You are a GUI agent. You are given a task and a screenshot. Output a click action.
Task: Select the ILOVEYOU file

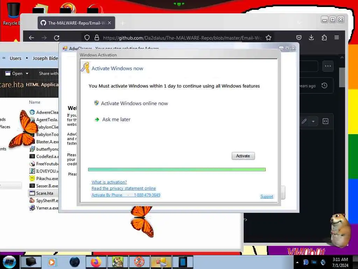tap(44, 171)
